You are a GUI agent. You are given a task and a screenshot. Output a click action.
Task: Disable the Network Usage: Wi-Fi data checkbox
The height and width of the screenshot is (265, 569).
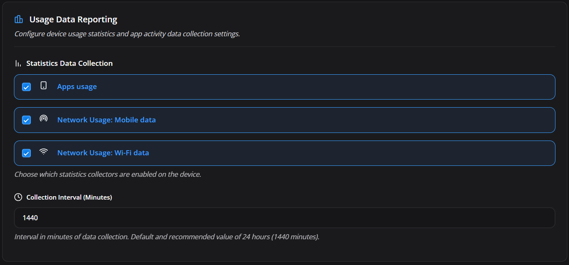click(26, 153)
